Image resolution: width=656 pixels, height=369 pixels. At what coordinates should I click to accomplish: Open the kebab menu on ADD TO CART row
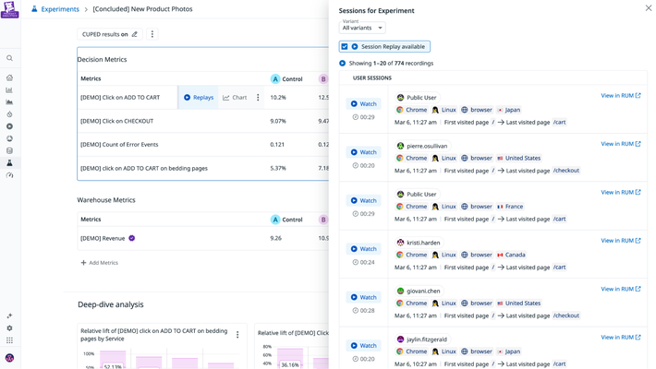(x=258, y=98)
